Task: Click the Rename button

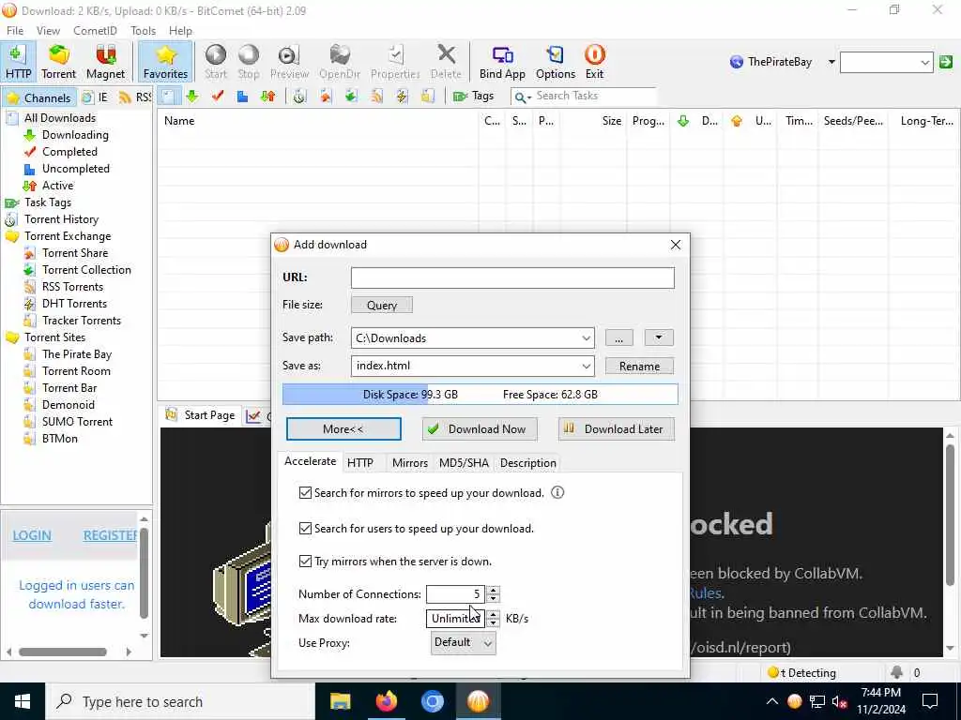Action: (639, 367)
